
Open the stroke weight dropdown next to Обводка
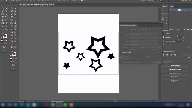pos(183,37)
